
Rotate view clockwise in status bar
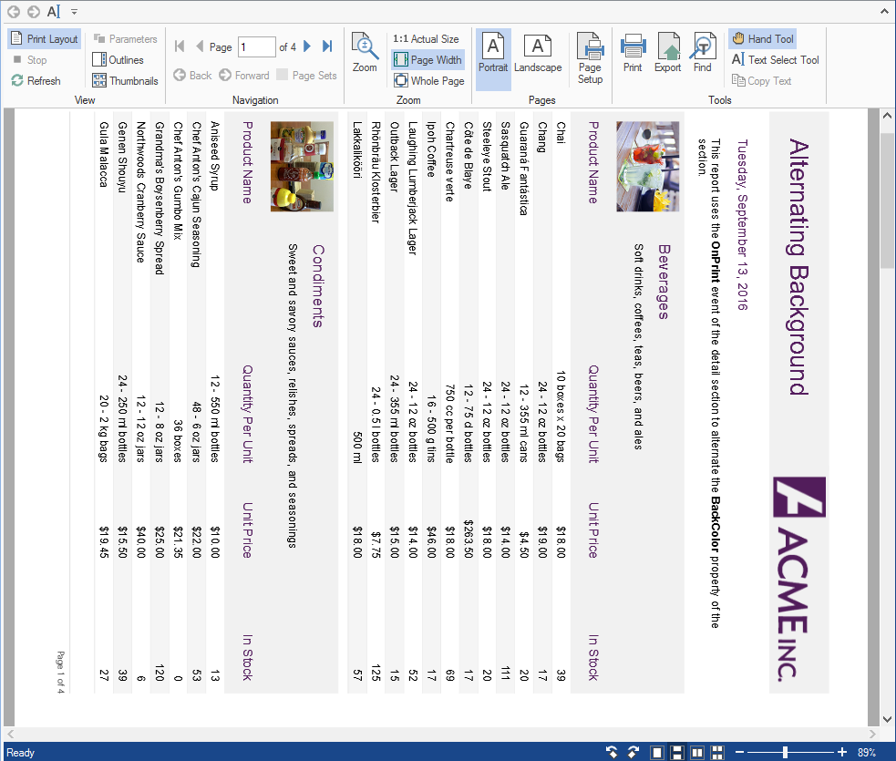click(632, 753)
